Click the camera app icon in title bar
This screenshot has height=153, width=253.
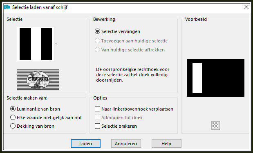7,7
